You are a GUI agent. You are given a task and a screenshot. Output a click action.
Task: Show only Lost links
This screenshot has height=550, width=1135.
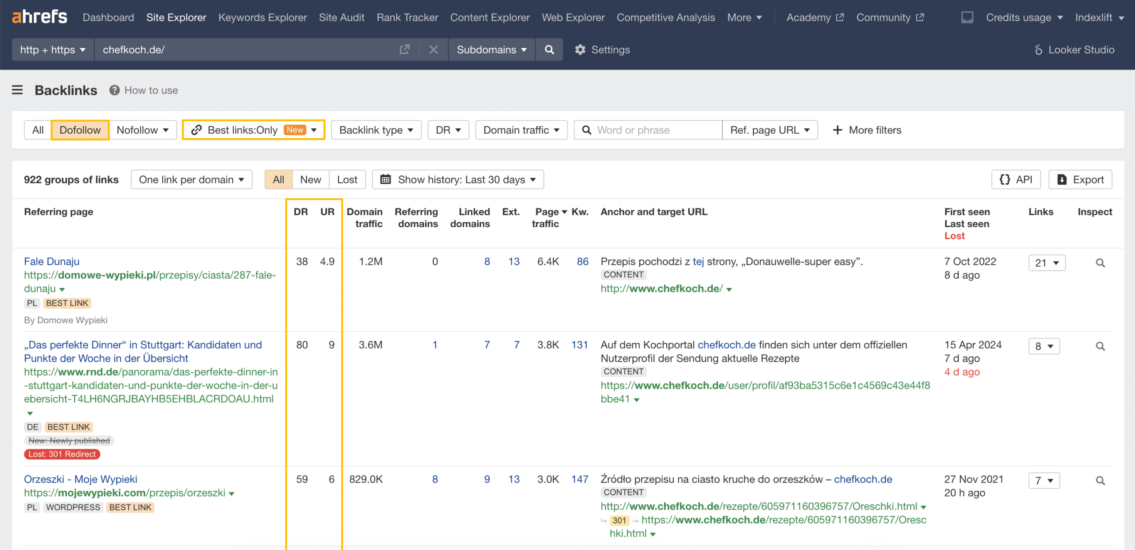coord(347,179)
